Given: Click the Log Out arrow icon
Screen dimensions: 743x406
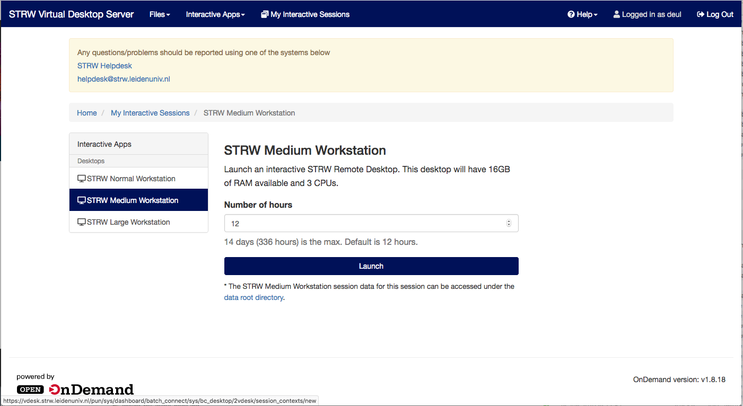Looking at the screenshot, I should pyautogui.click(x=701, y=14).
